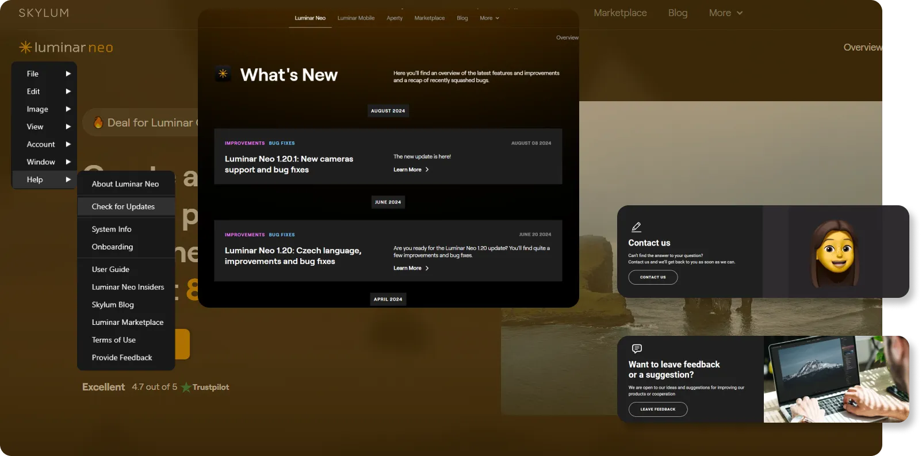Click the LEAVE FEEDBACK button
The height and width of the screenshot is (456, 922).
coord(658,409)
